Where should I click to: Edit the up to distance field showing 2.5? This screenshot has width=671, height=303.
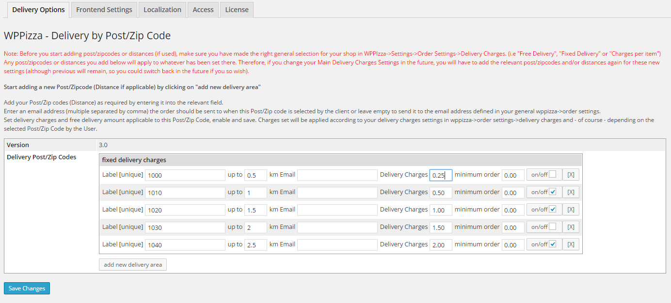pyautogui.click(x=256, y=245)
